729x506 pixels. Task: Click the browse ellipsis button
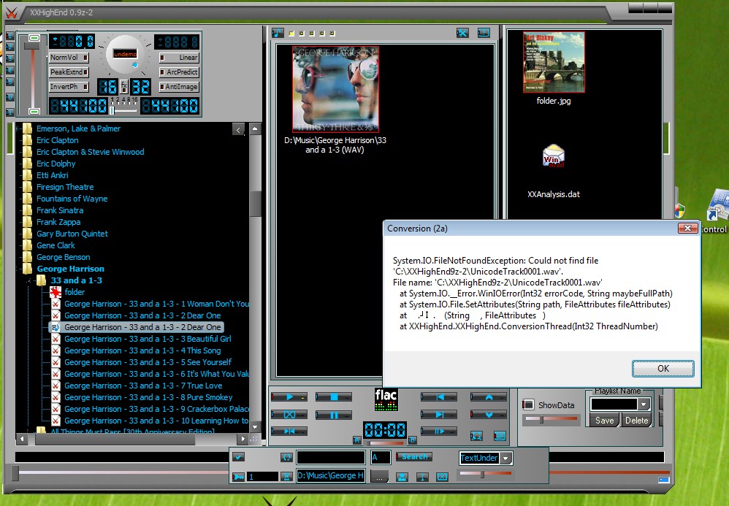point(379,476)
